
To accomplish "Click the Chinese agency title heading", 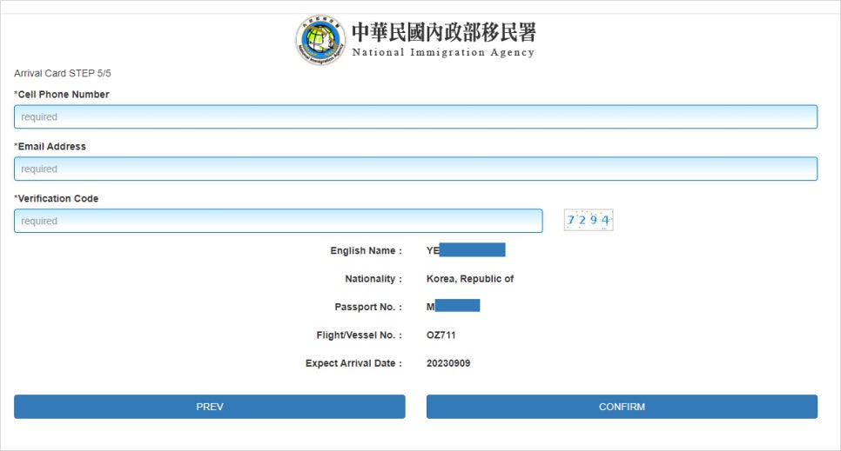I will pos(444,32).
